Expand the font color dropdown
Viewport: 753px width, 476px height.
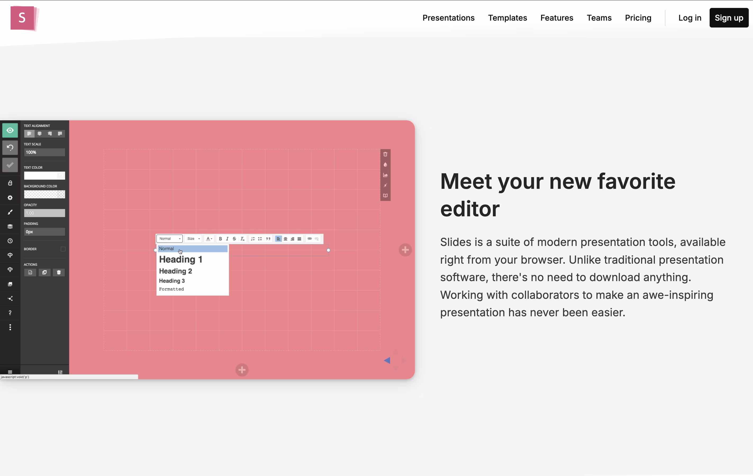click(x=209, y=239)
